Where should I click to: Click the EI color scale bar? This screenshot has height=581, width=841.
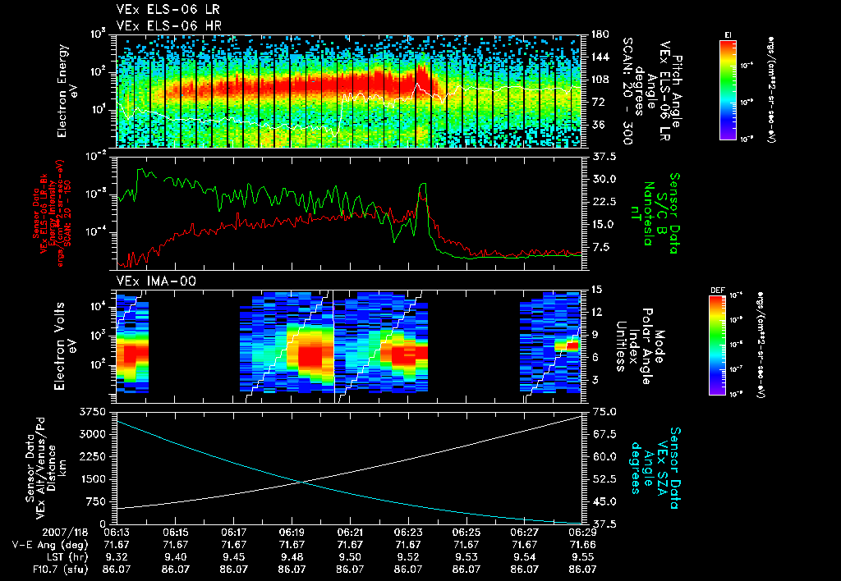click(x=728, y=89)
